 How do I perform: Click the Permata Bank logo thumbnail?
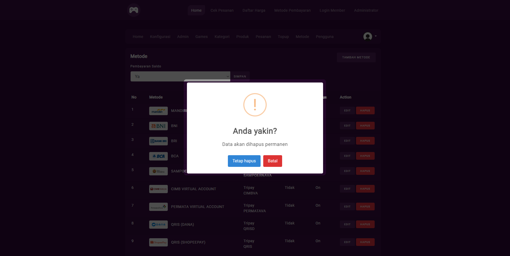pyautogui.click(x=158, y=207)
